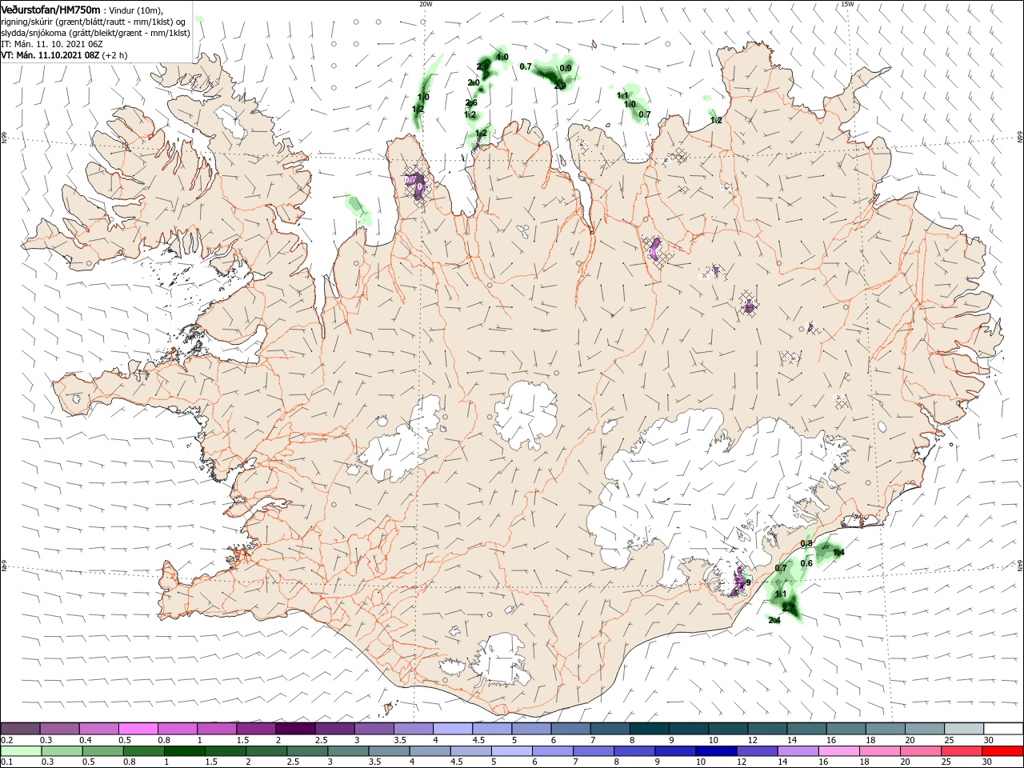Select the rain legend swatch starting at 25
This screenshot has height=768, width=1024.
[x=962, y=751]
